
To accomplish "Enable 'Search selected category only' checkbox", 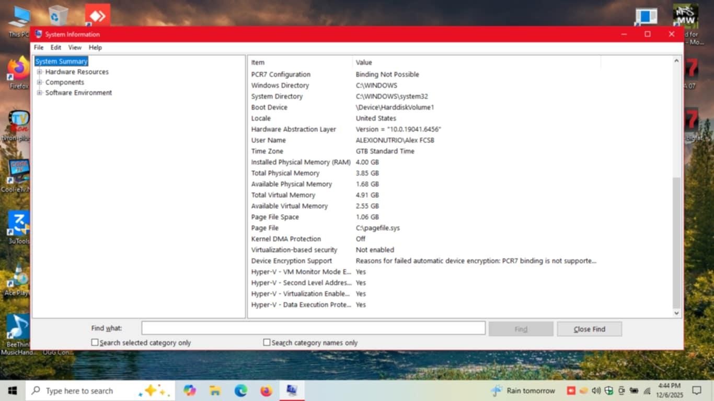I will click(x=95, y=343).
